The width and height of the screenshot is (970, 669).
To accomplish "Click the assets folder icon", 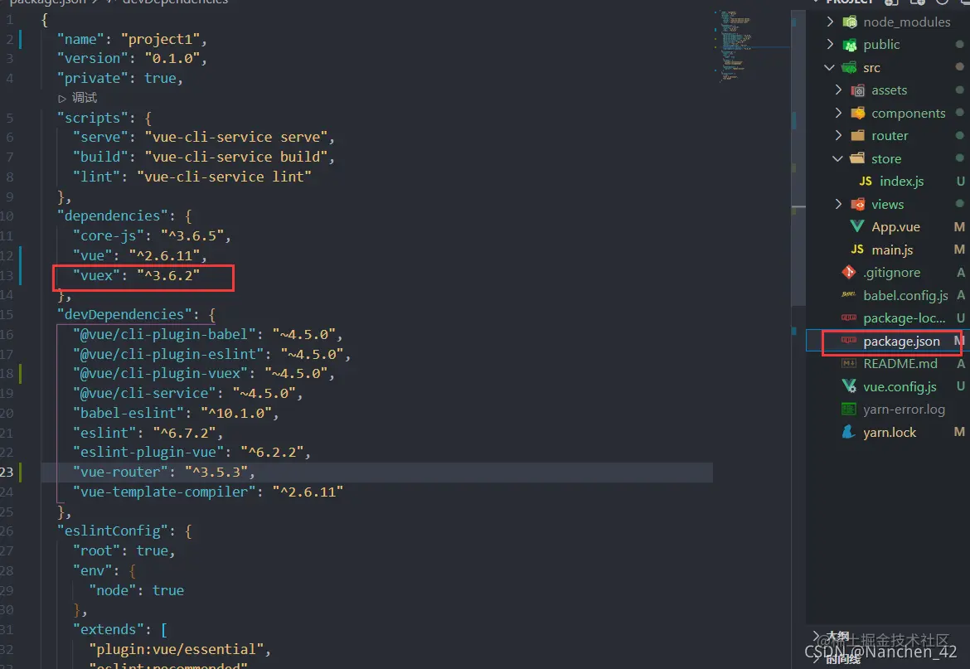I will point(858,90).
